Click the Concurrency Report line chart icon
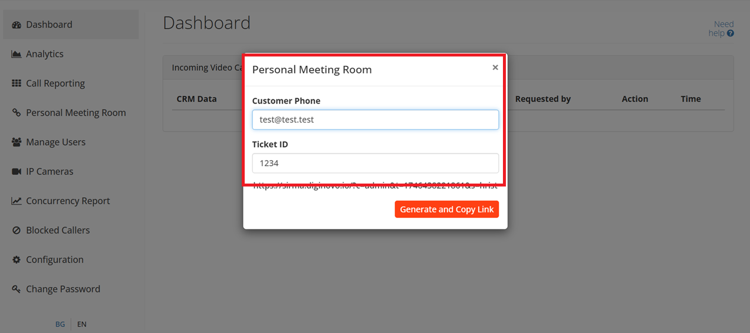Screen dimensions: 750x333 17,201
